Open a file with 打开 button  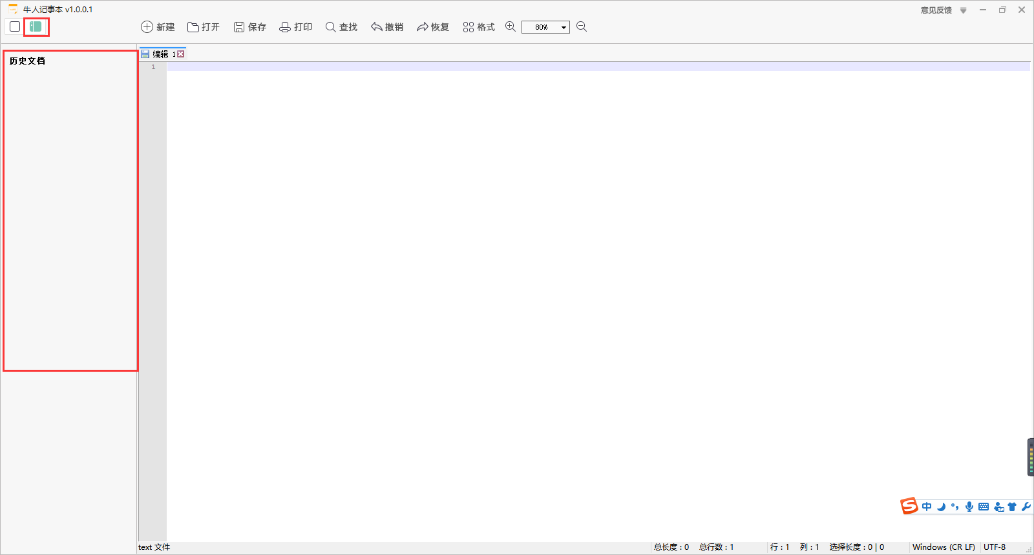click(203, 27)
